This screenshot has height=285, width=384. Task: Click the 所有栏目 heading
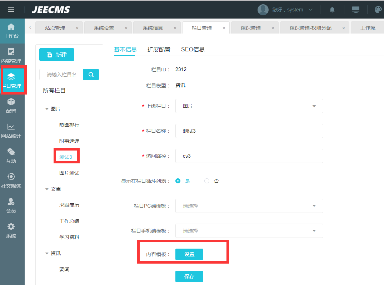point(54,91)
